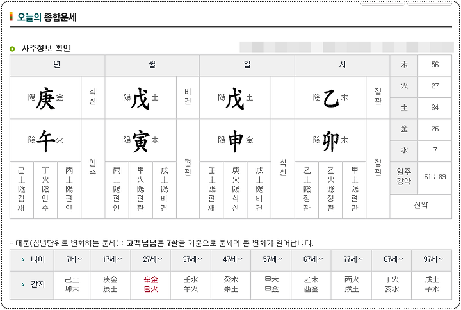Viewport: 461px width, 310px height.
Task: Click the 壬水 午火 cell
Action: 191,285
